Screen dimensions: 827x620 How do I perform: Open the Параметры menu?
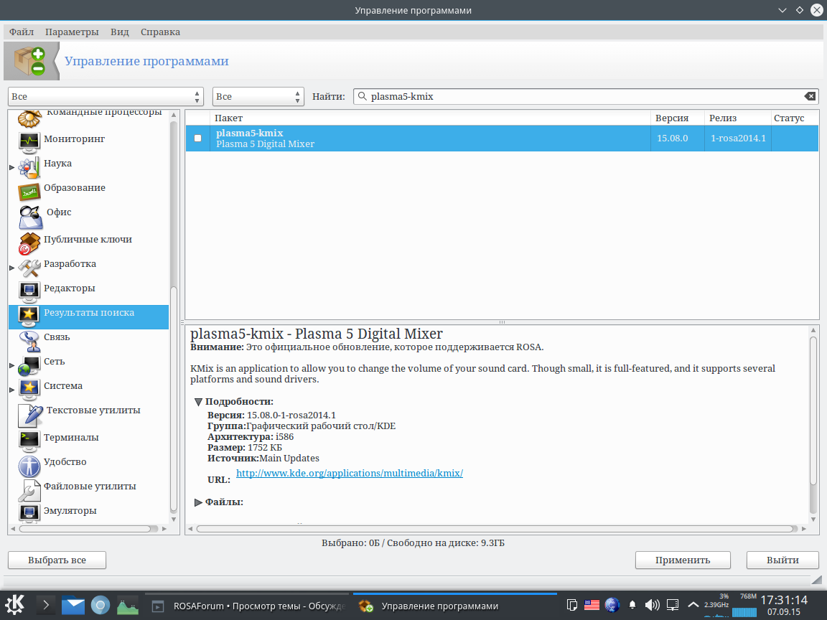click(72, 32)
